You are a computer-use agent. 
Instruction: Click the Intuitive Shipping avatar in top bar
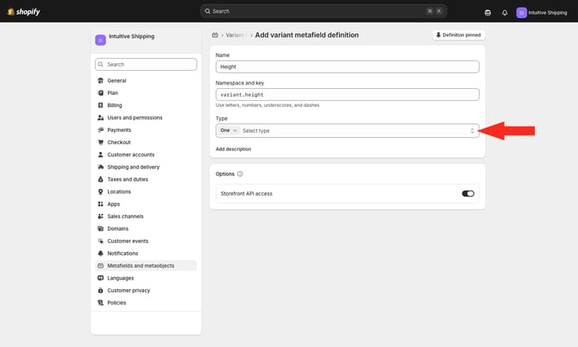click(521, 13)
